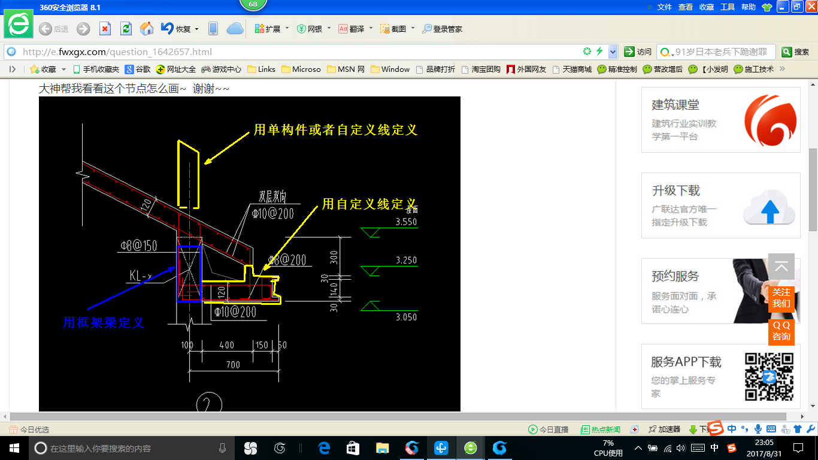Reload the page with the refresh icon
The width and height of the screenshot is (818, 460).
(x=126, y=29)
